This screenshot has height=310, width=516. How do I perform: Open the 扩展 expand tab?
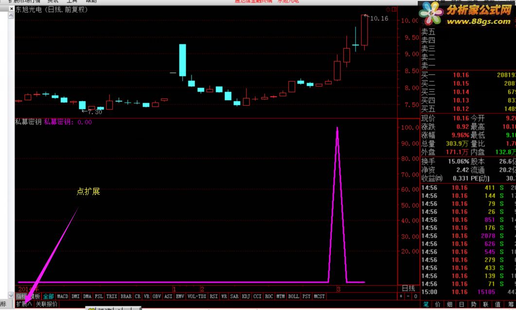click(24, 304)
